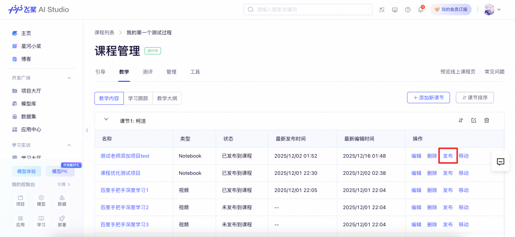Delete lesson 课节1 using trash icon
The height and width of the screenshot is (237, 515).
click(x=487, y=120)
